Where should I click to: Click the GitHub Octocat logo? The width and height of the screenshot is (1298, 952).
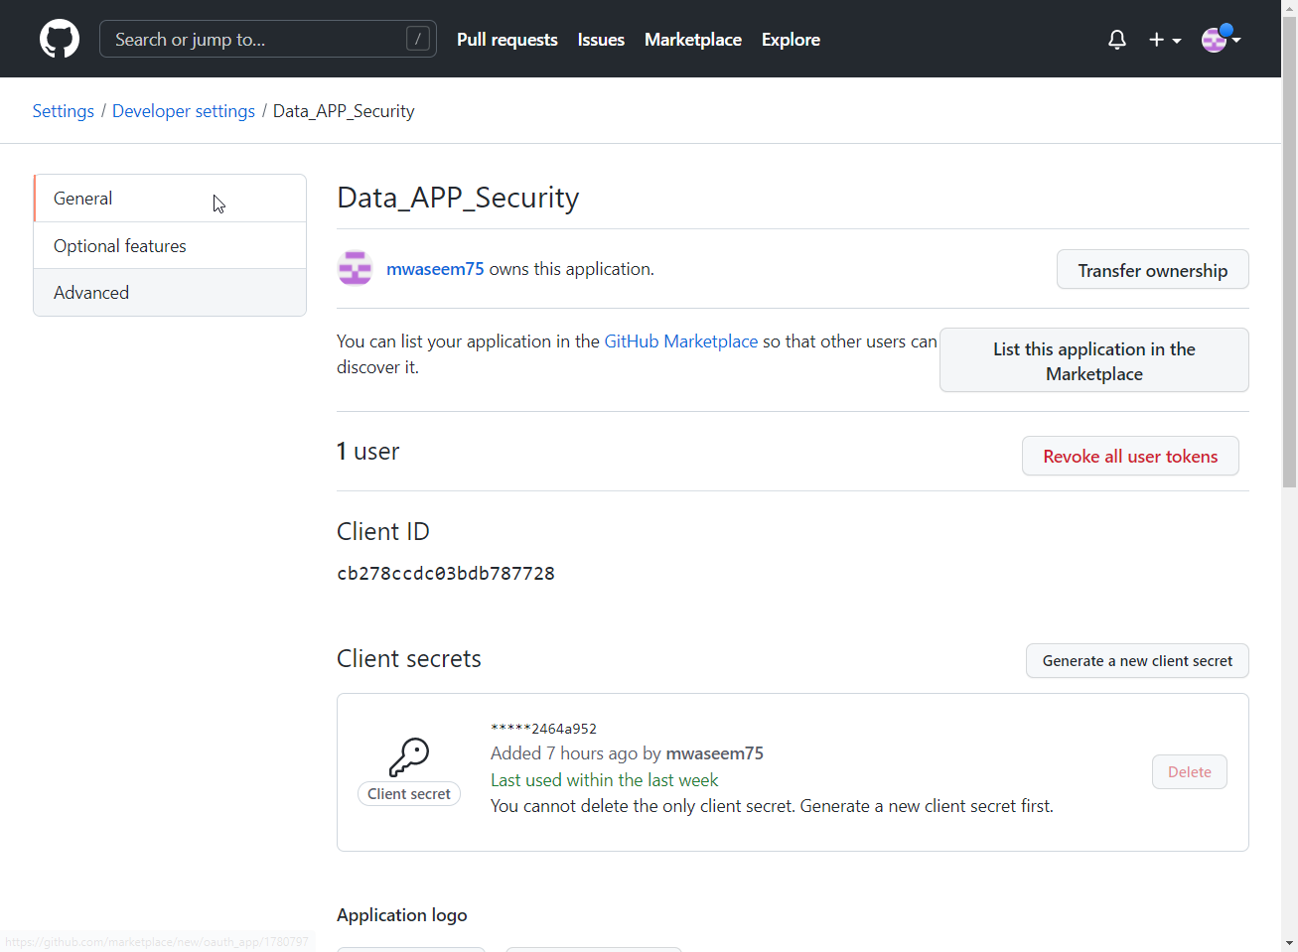click(x=60, y=40)
